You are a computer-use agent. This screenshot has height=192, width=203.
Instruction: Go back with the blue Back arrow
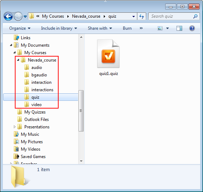click(x=8, y=16)
